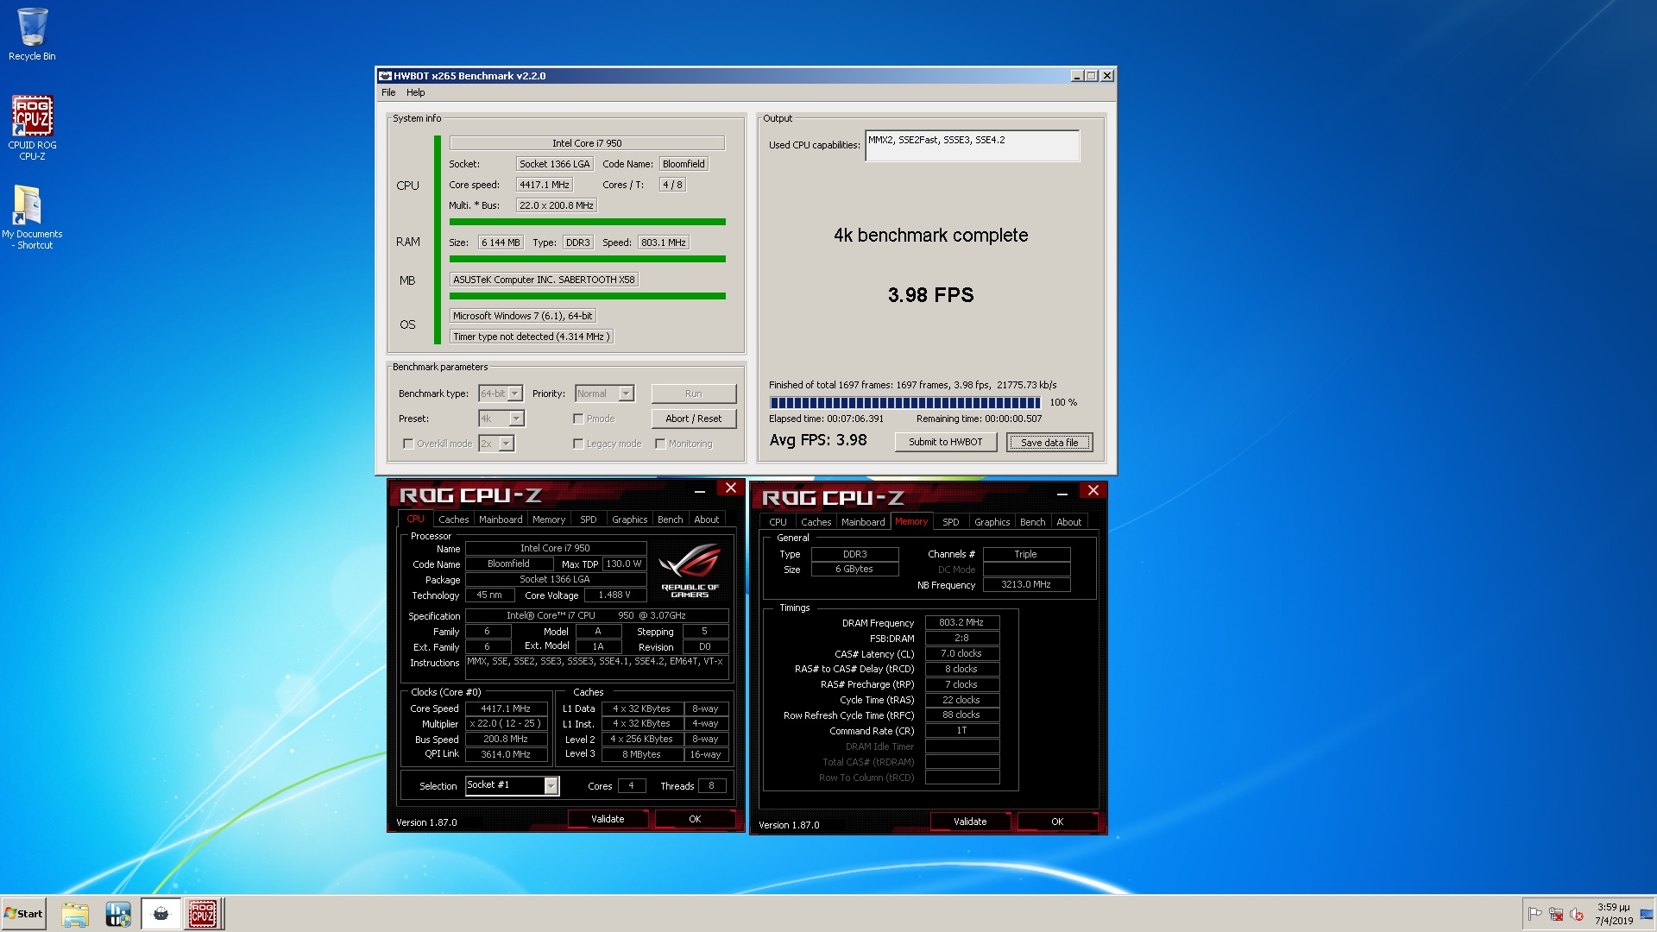Open the Benchmark type 64-bit dropdown
The width and height of the screenshot is (1657, 932).
(x=515, y=394)
